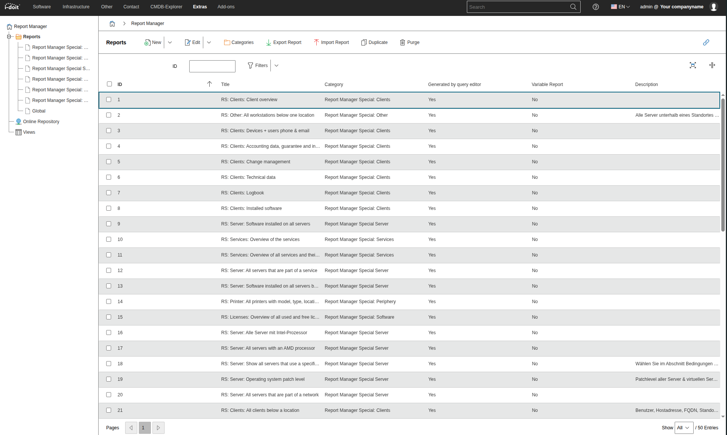Click the New report button
This screenshot has width=727, height=435.
[152, 42]
